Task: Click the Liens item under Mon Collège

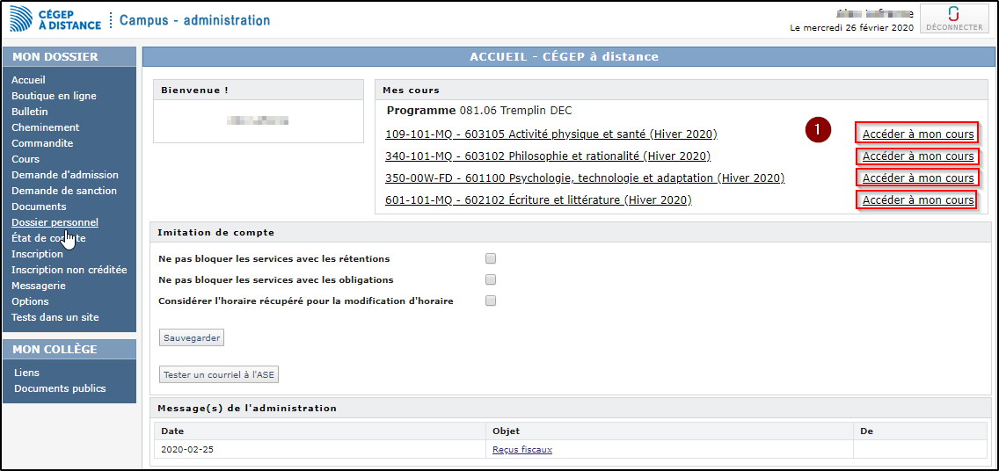Action: (26, 373)
